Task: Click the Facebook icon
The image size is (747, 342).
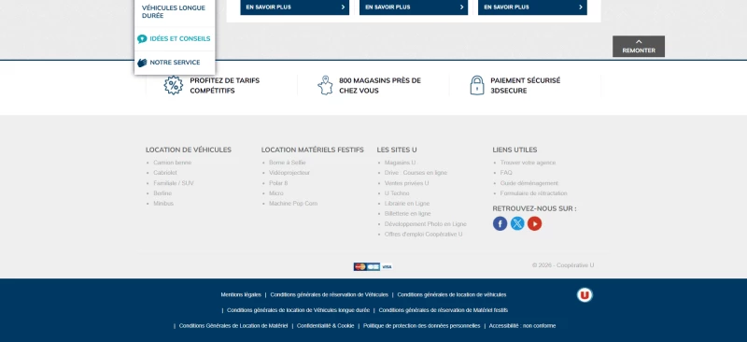Action: click(x=500, y=223)
